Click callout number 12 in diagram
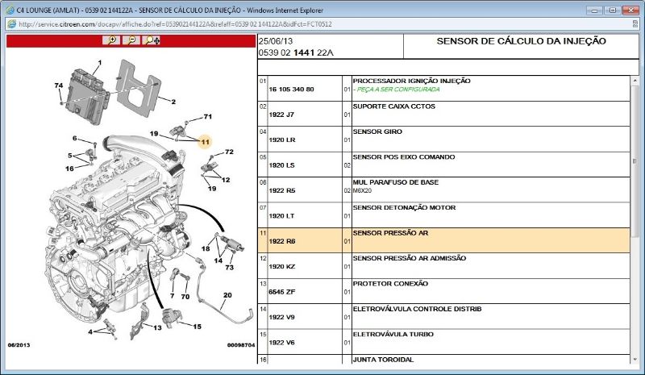This screenshot has width=645, height=375. tap(226, 180)
